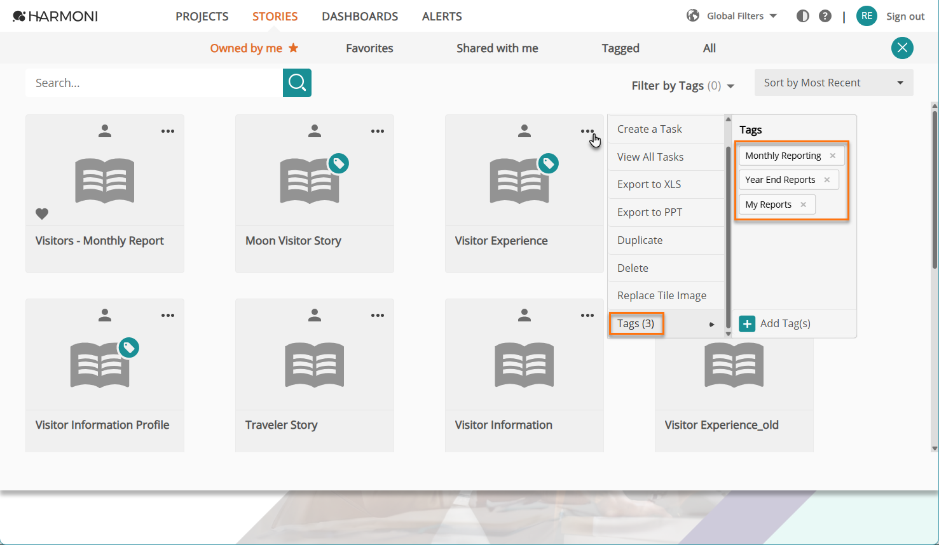Choose Replace Tile Image

tap(666, 295)
